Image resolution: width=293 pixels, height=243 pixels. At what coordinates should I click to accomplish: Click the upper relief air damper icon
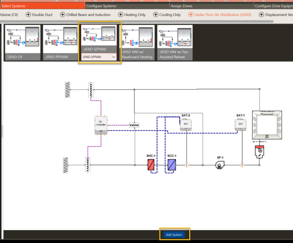pos(91,90)
